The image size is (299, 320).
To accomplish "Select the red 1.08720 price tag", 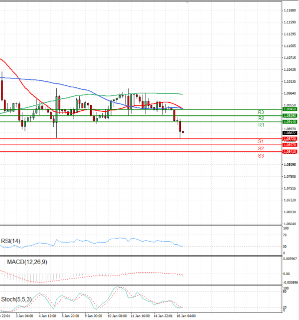I will point(290,139).
